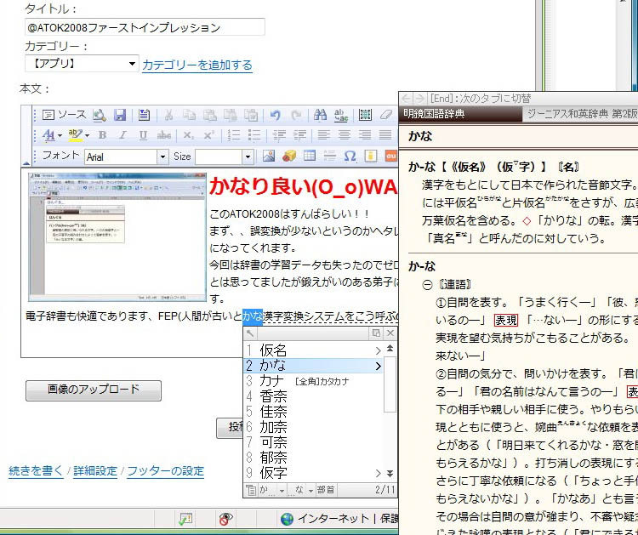Viewport: 638px width, 535px height.
Task: Toggle strikethrough formatting
Action: (164, 135)
